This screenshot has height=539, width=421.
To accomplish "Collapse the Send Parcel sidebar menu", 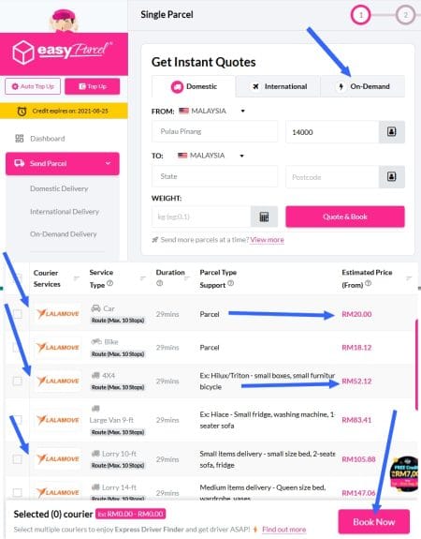I will [109, 163].
